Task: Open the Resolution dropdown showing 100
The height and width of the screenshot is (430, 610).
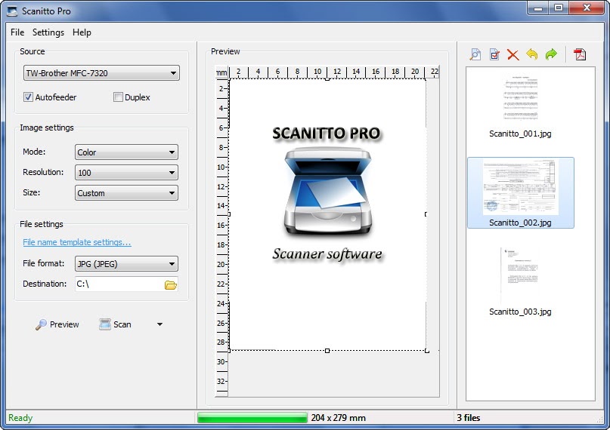Action: tap(126, 173)
